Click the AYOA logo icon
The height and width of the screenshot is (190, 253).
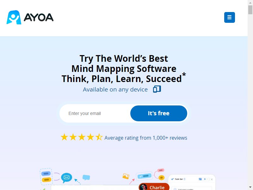click(14, 17)
